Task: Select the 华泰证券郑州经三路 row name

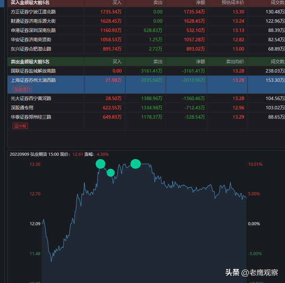Action: click(x=31, y=117)
